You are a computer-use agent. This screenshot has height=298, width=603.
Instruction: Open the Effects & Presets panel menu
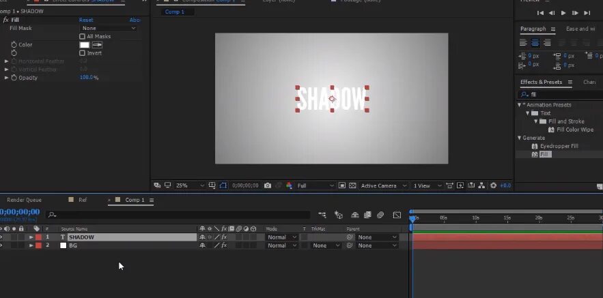pos(570,83)
